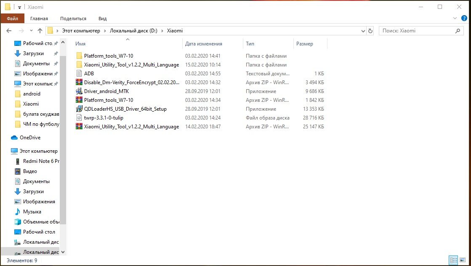Sort by Тип column header
This screenshot has height=266, width=471.
point(268,43)
